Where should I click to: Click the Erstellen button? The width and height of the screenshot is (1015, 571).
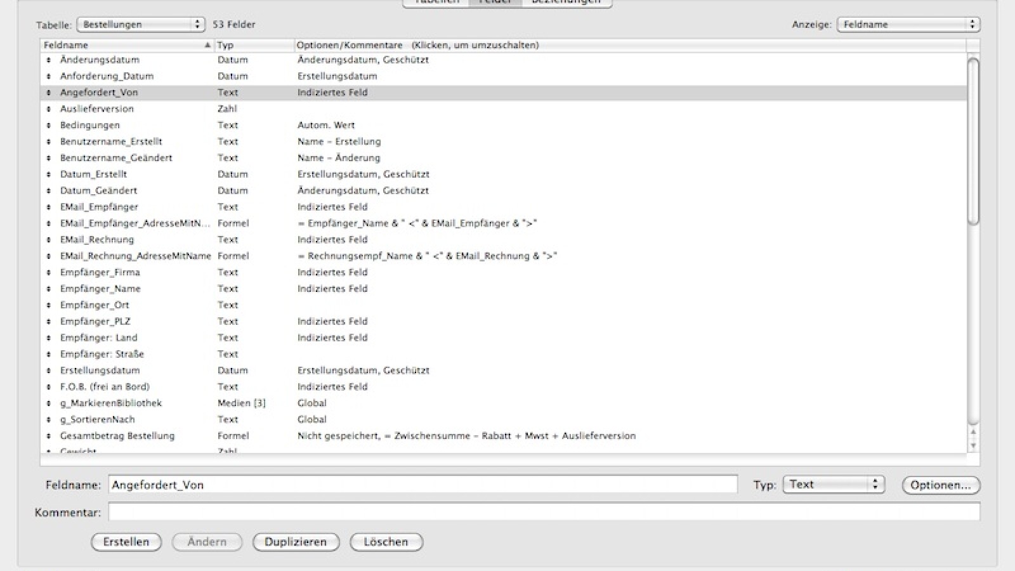click(x=126, y=542)
